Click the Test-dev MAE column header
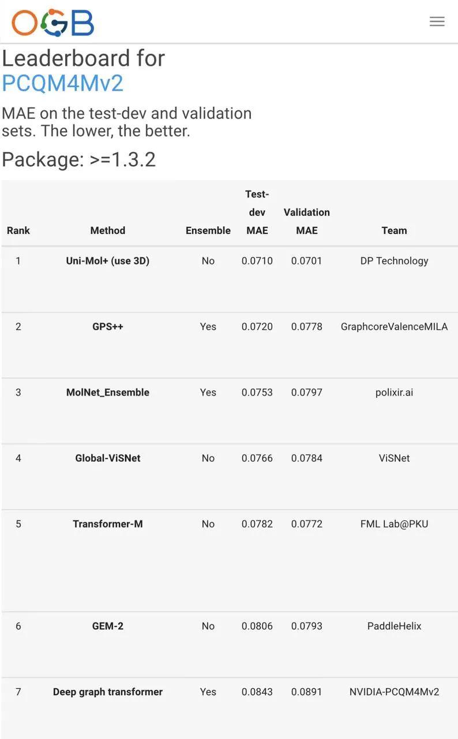Image resolution: width=458 pixels, height=739 pixels. (257, 212)
